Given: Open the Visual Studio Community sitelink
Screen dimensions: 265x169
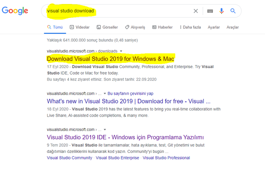Looking at the screenshot, I should point(70,158).
